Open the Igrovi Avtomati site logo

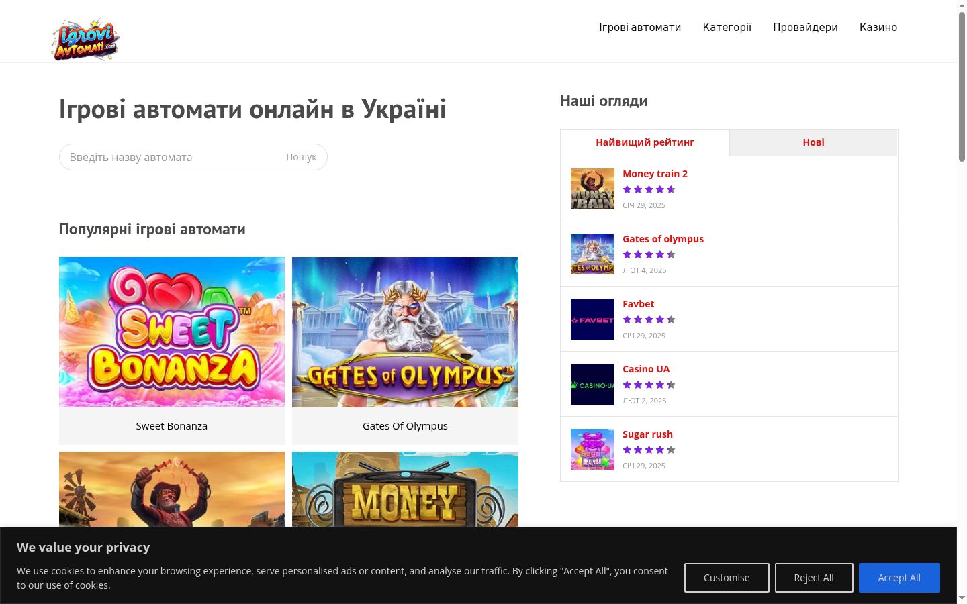click(85, 40)
